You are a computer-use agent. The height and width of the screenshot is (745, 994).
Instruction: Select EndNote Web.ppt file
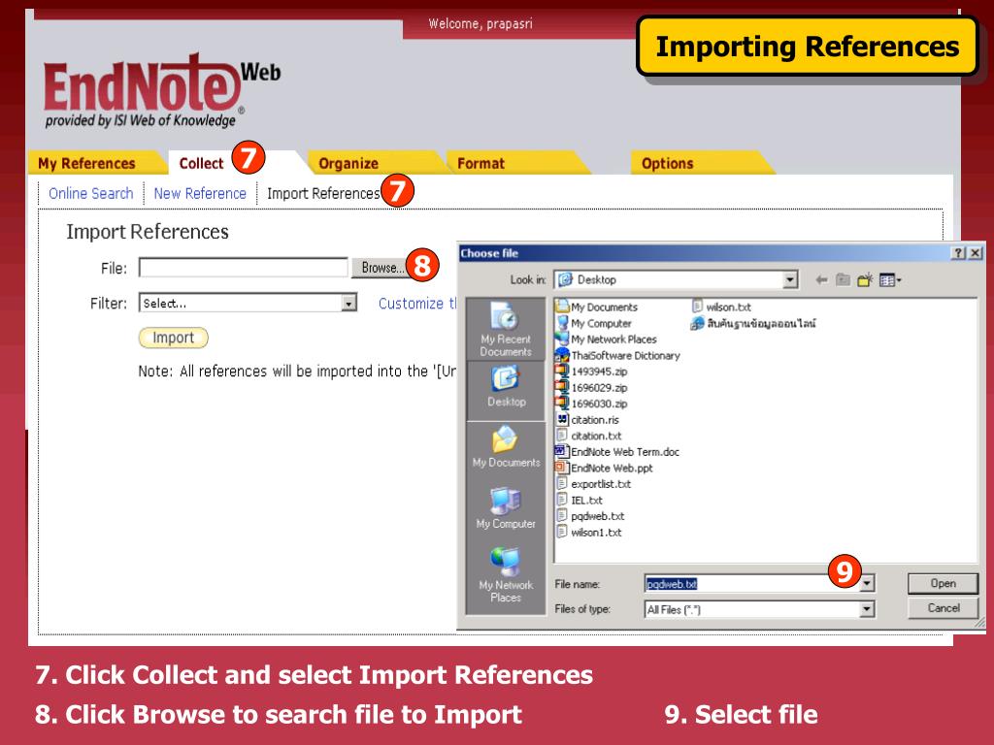[604, 469]
